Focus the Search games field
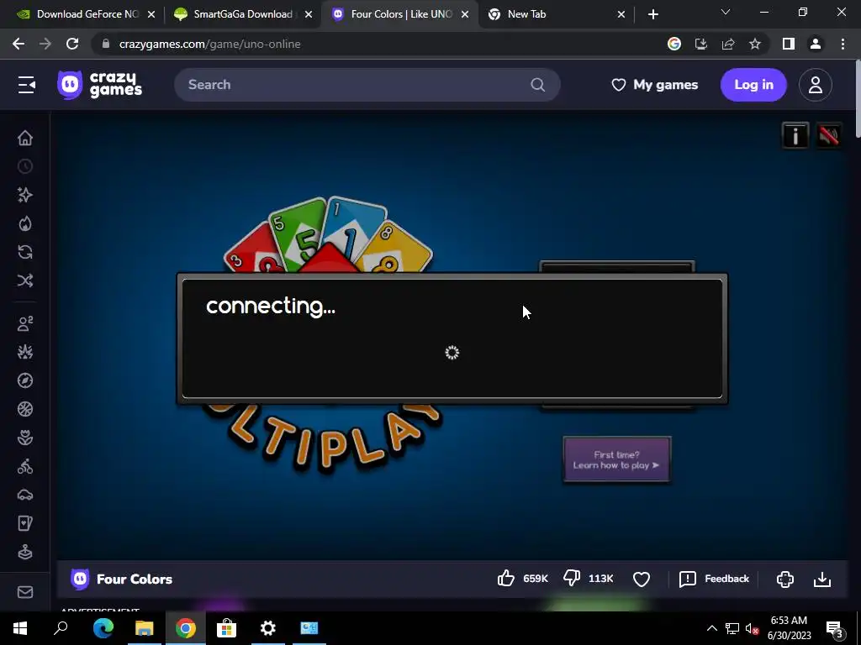The height and width of the screenshot is (645, 861). pos(367,85)
